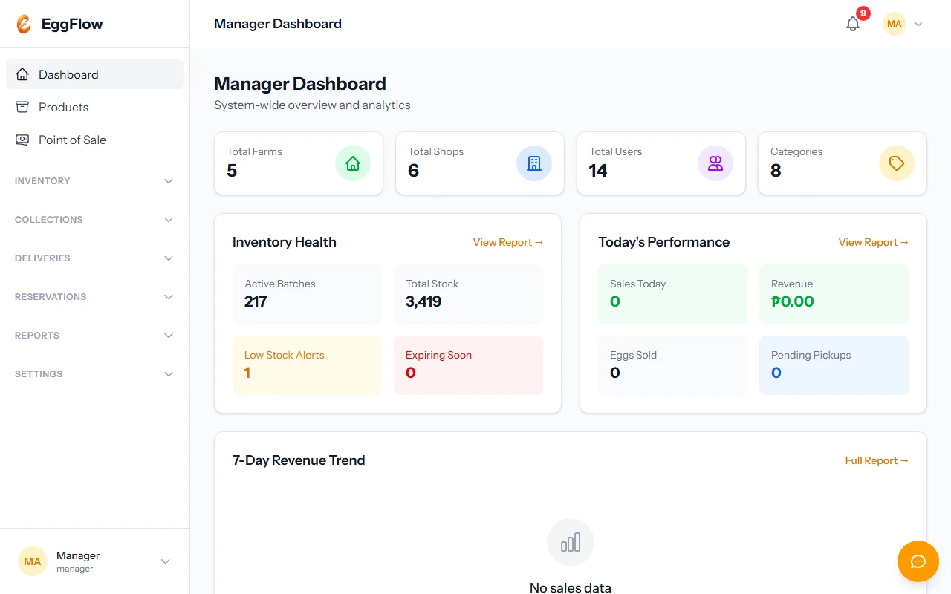Open Inventory Health View Report link
Image resolution: width=951 pixels, height=594 pixels.
(508, 242)
